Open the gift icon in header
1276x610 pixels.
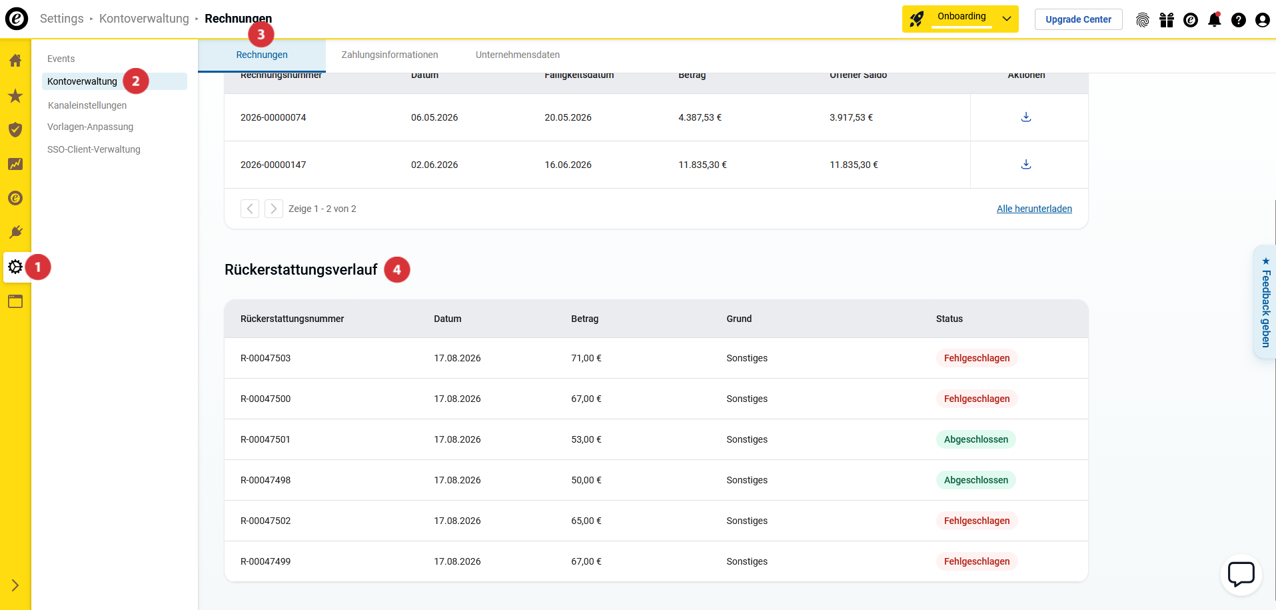pyautogui.click(x=1167, y=20)
